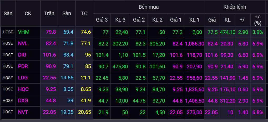The height and width of the screenshot is (122, 268).
Task: Click NVL best bid price 82.4
Action: [176, 43]
